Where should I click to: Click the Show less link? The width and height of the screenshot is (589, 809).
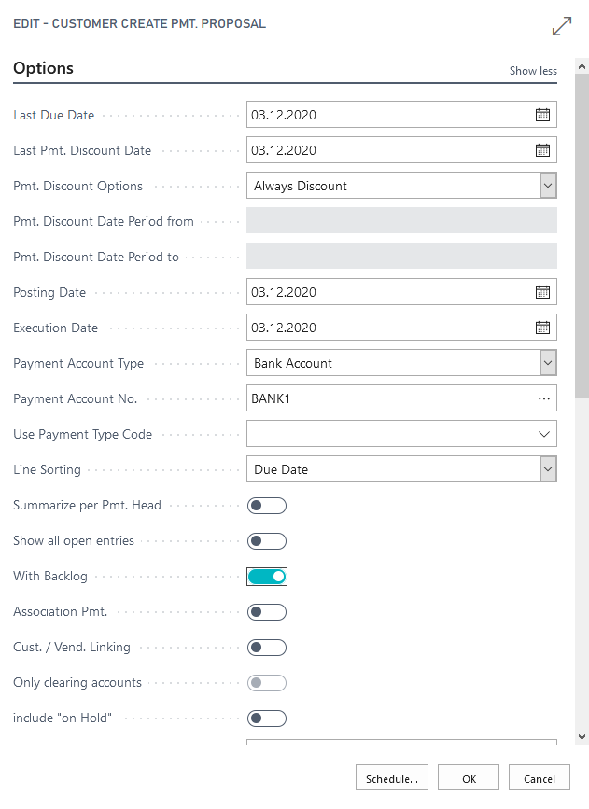[533, 71]
